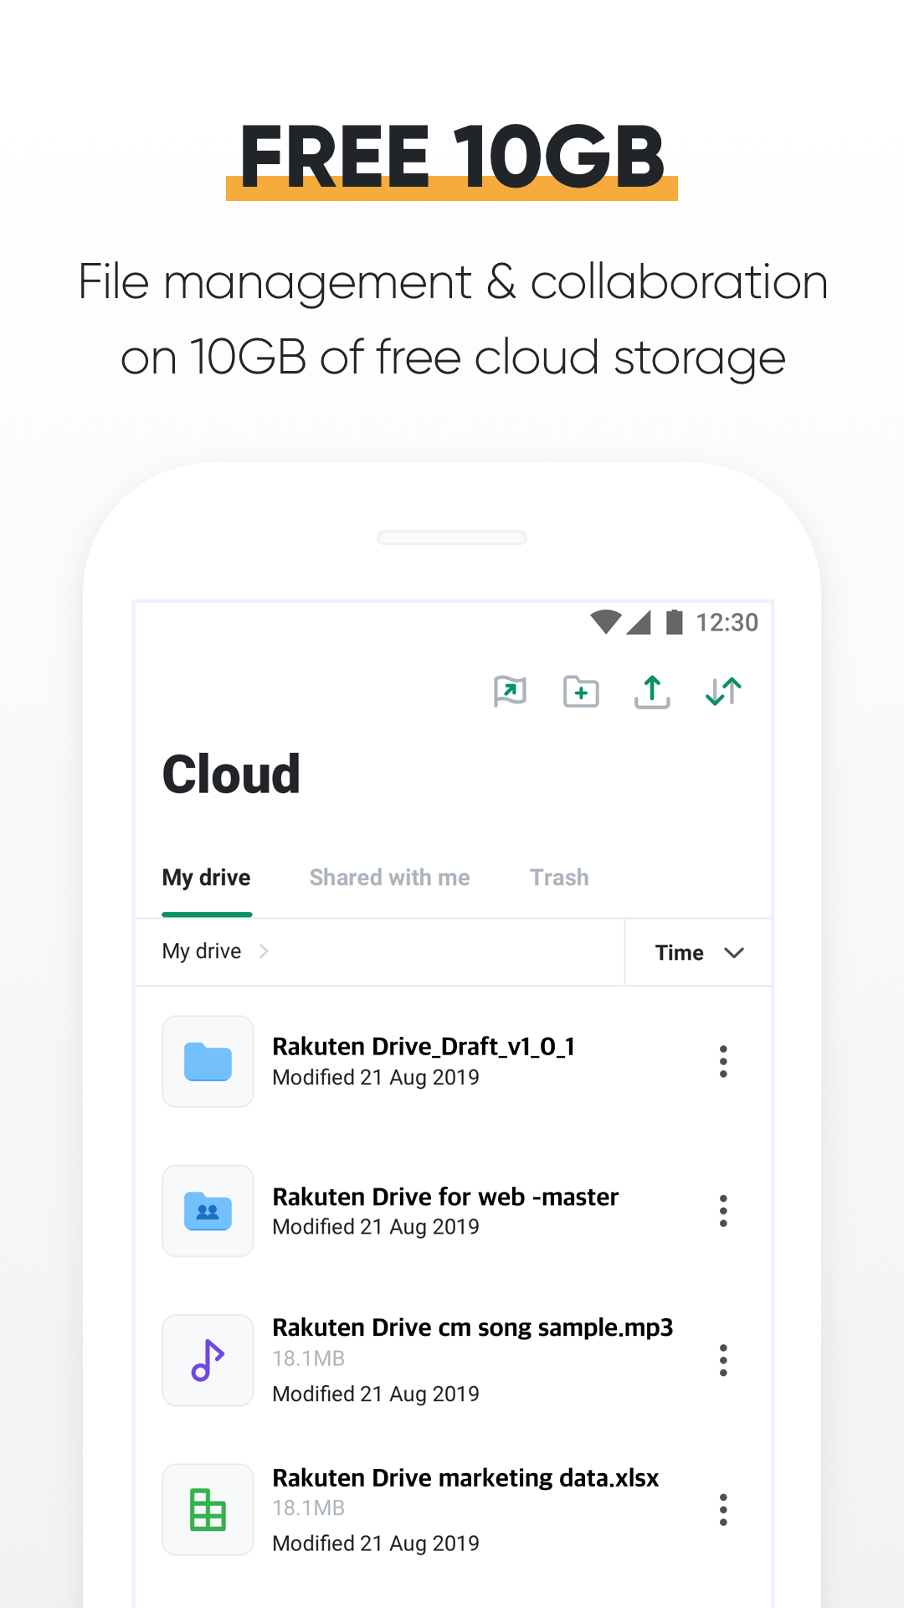Switch to the Shared with me tab
Screen dimensions: 904x1608
(x=390, y=878)
